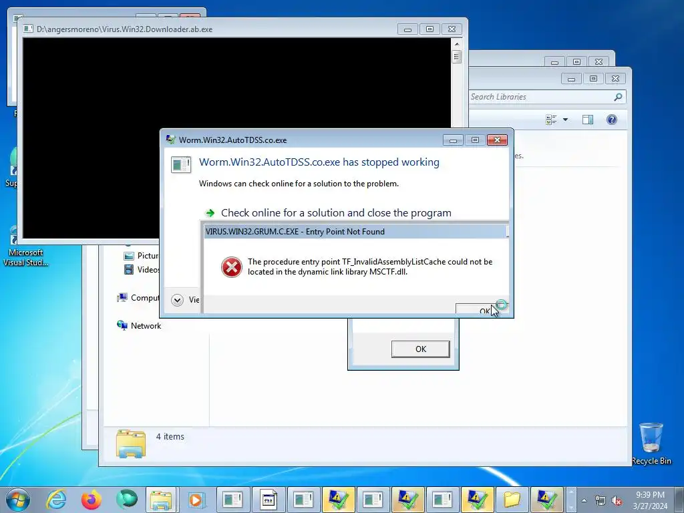Select Pictures in the navigation pane
This screenshot has height=513, width=684.
(x=142, y=256)
